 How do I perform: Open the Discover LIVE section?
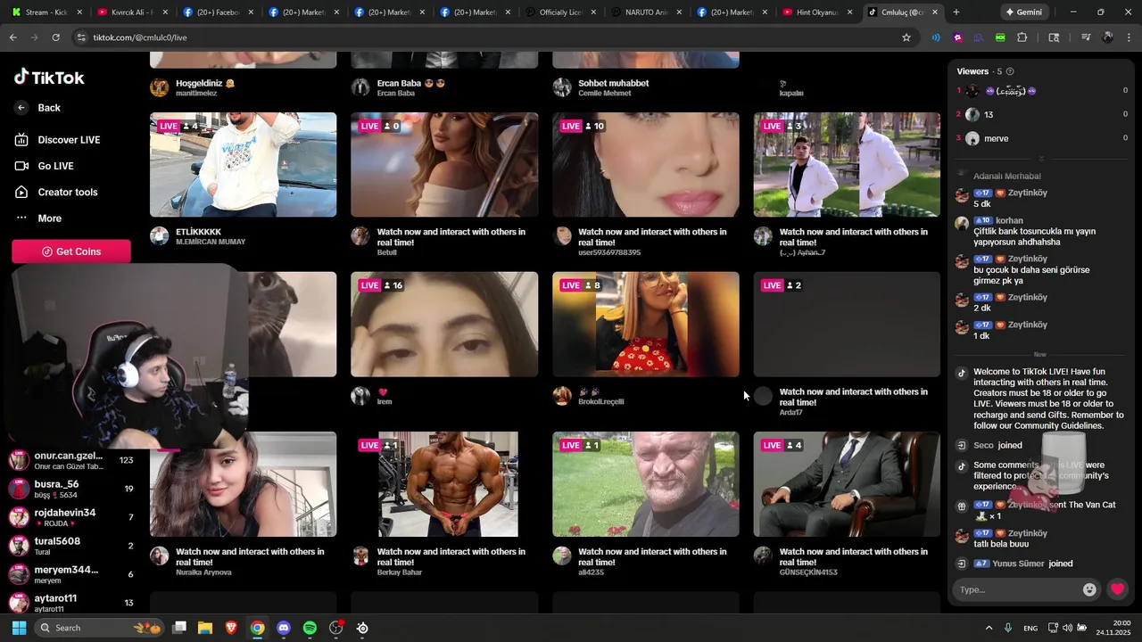57,140
